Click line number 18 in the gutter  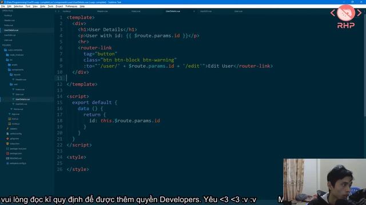[x=59, y=121]
